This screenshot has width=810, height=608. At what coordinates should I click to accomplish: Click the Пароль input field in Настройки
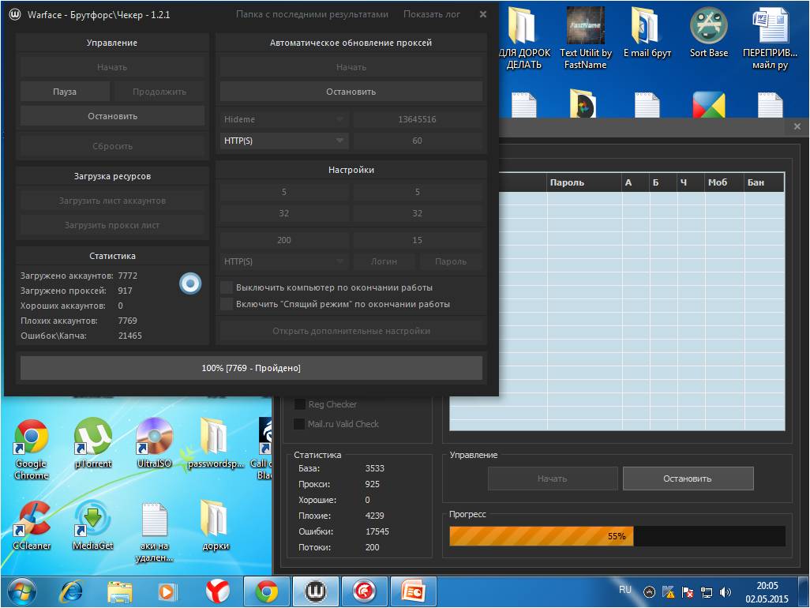451,261
